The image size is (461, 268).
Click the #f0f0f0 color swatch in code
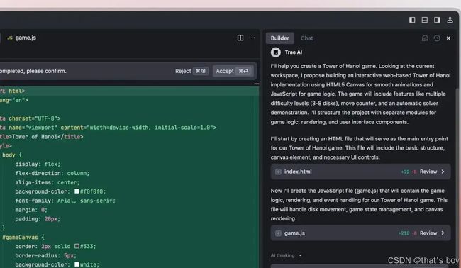[x=77, y=191]
